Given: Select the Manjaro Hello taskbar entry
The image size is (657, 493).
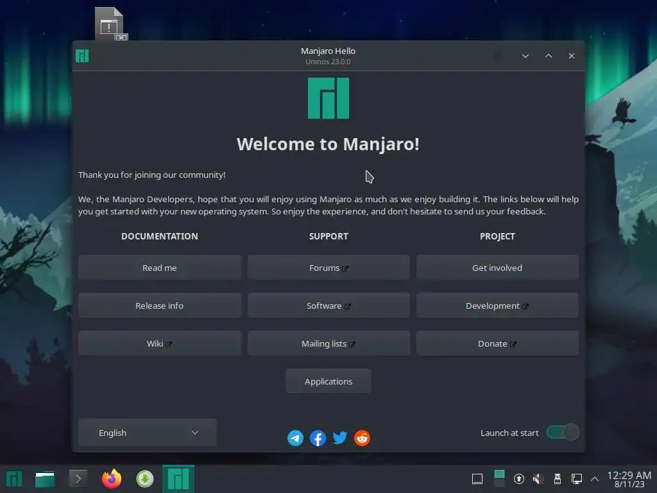Looking at the screenshot, I should [178, 479].
